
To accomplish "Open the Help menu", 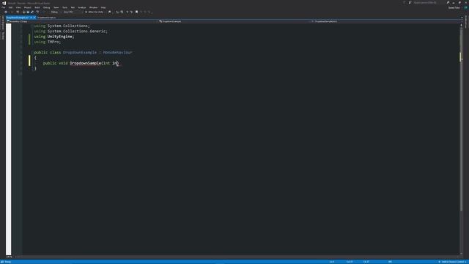I will pos(103,7).
